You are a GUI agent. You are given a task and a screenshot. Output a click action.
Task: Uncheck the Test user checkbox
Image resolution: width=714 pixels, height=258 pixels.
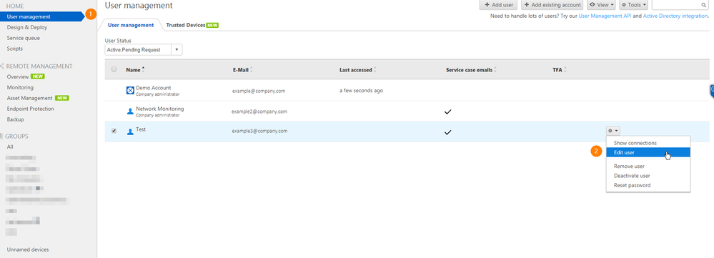tap(114, 131)
